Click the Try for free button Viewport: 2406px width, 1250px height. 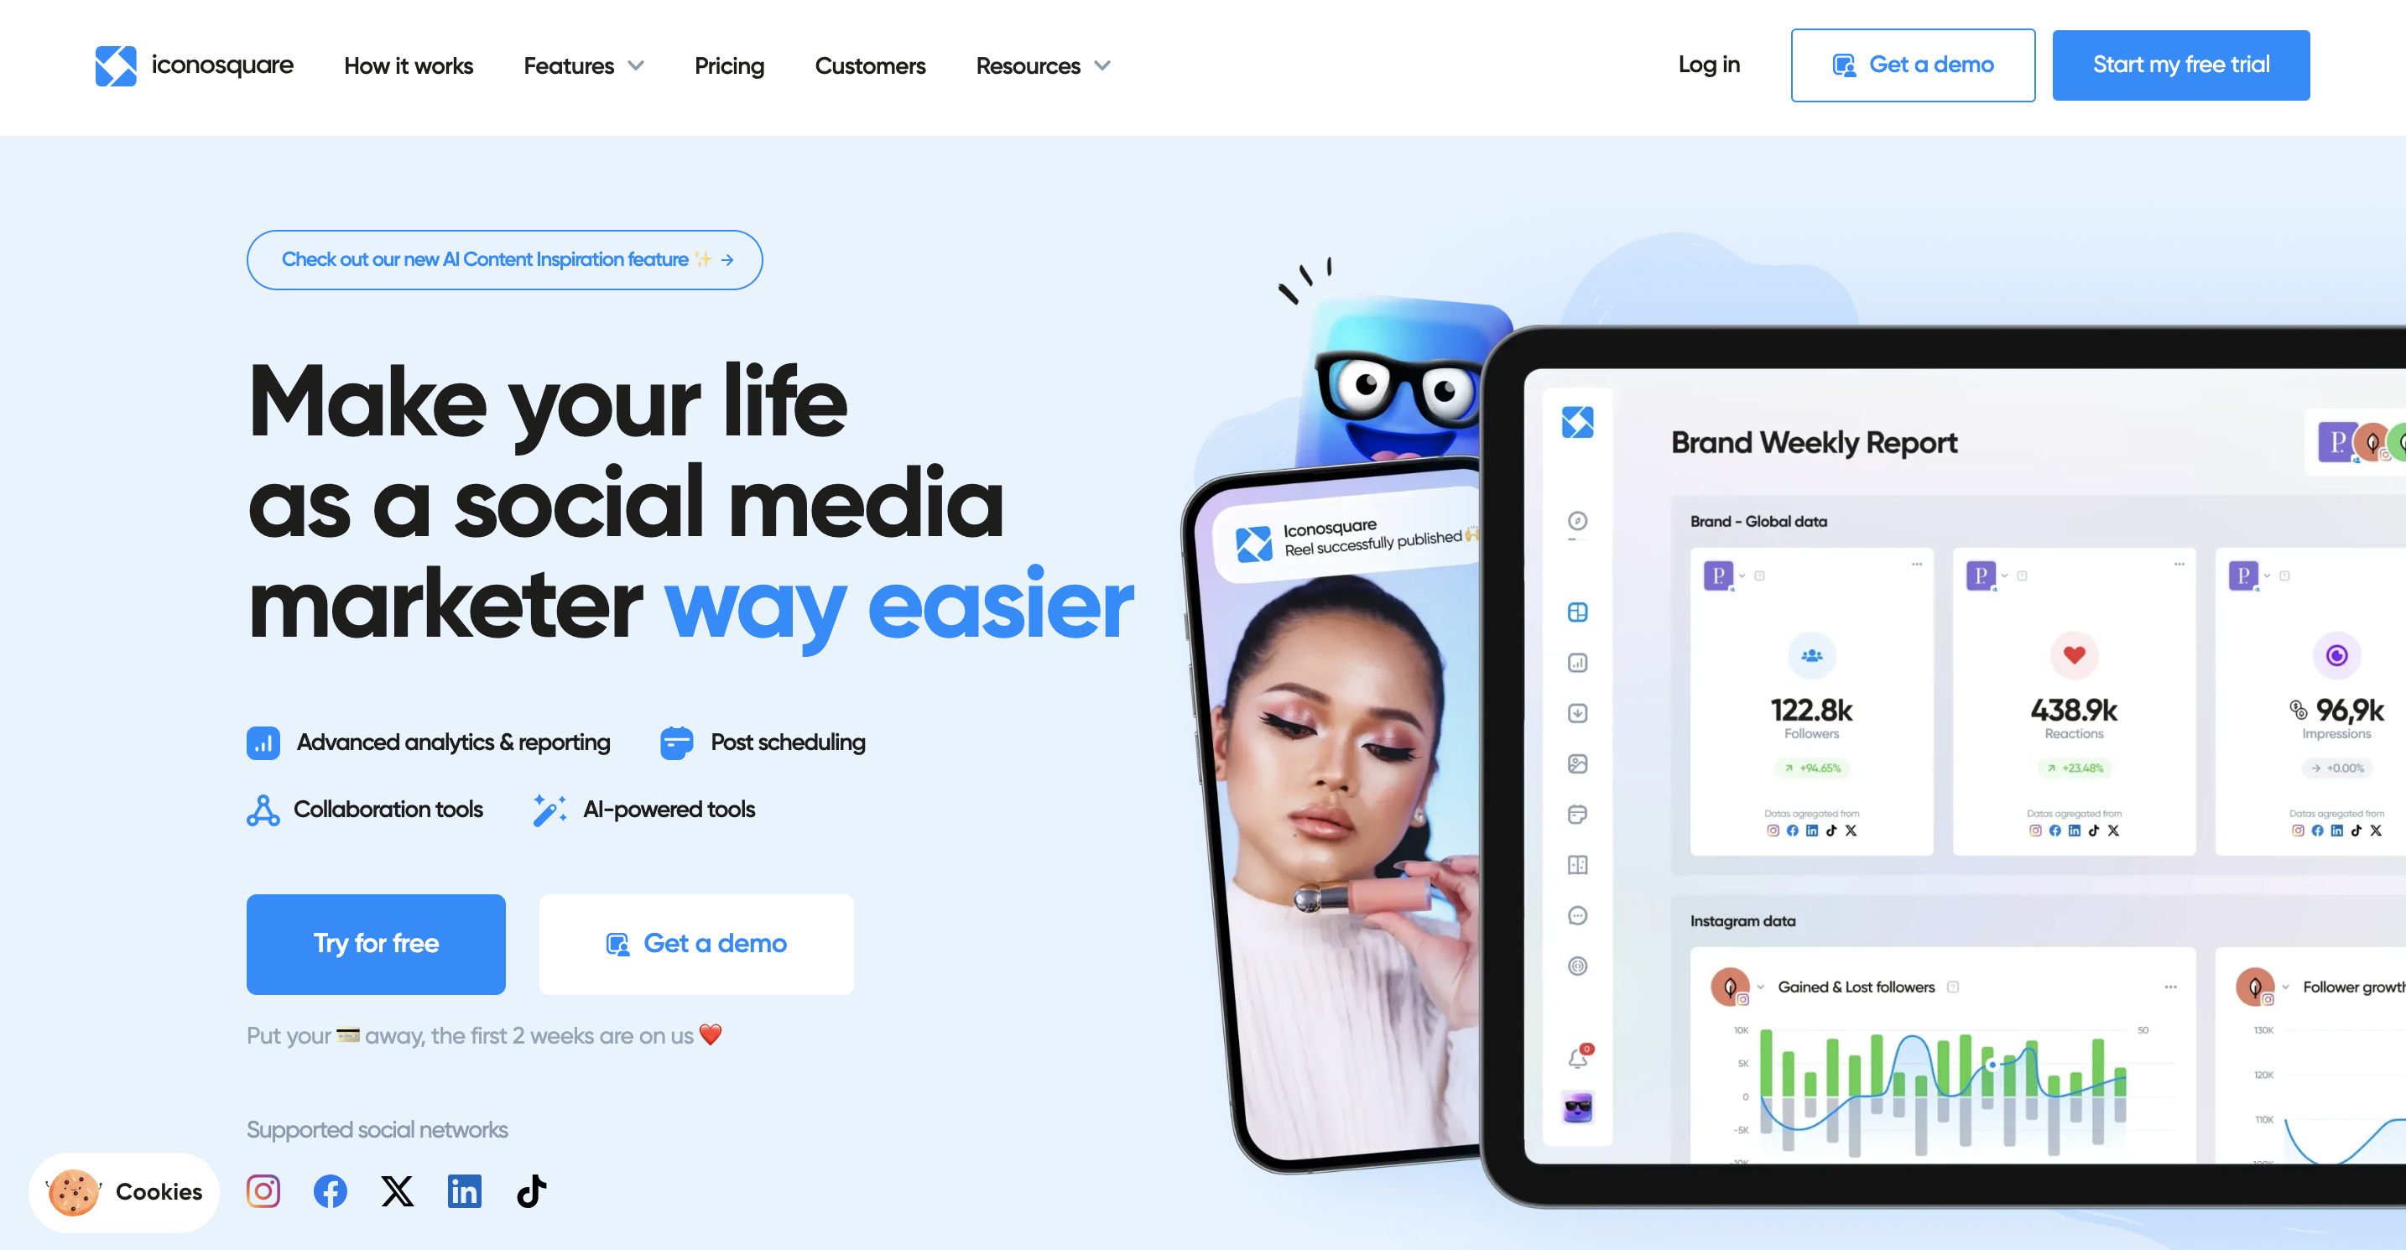[x=376, y=943]
